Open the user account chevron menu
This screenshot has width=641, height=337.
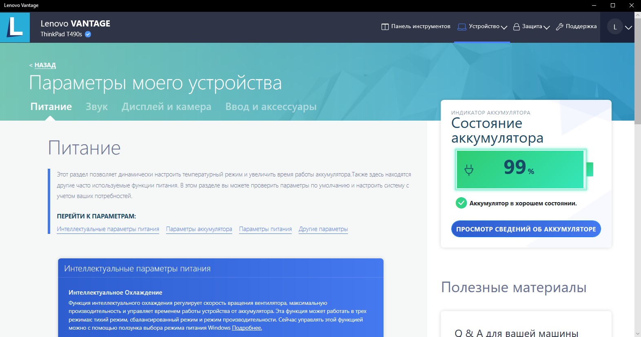point(628,27)
